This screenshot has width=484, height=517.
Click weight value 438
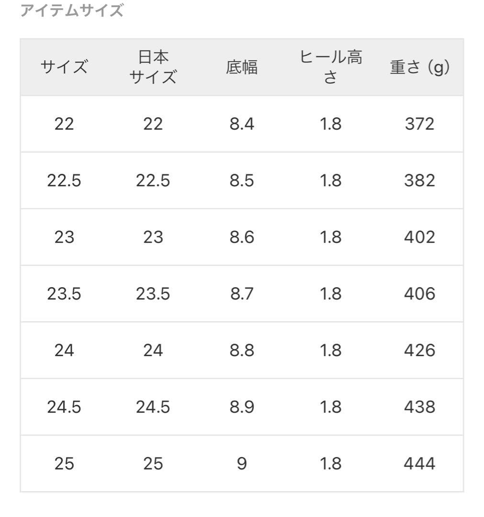pyautogui.click(x=419, y=407)
